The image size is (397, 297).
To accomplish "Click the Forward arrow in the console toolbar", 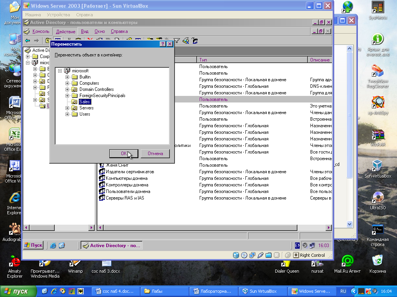I will point(36,40).
